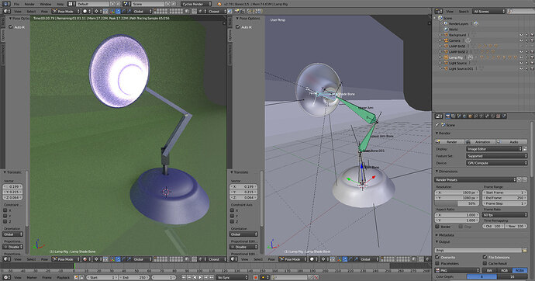
Task: Click the RenderLayers icon in the outliner
Action: (x=446, y=23)
